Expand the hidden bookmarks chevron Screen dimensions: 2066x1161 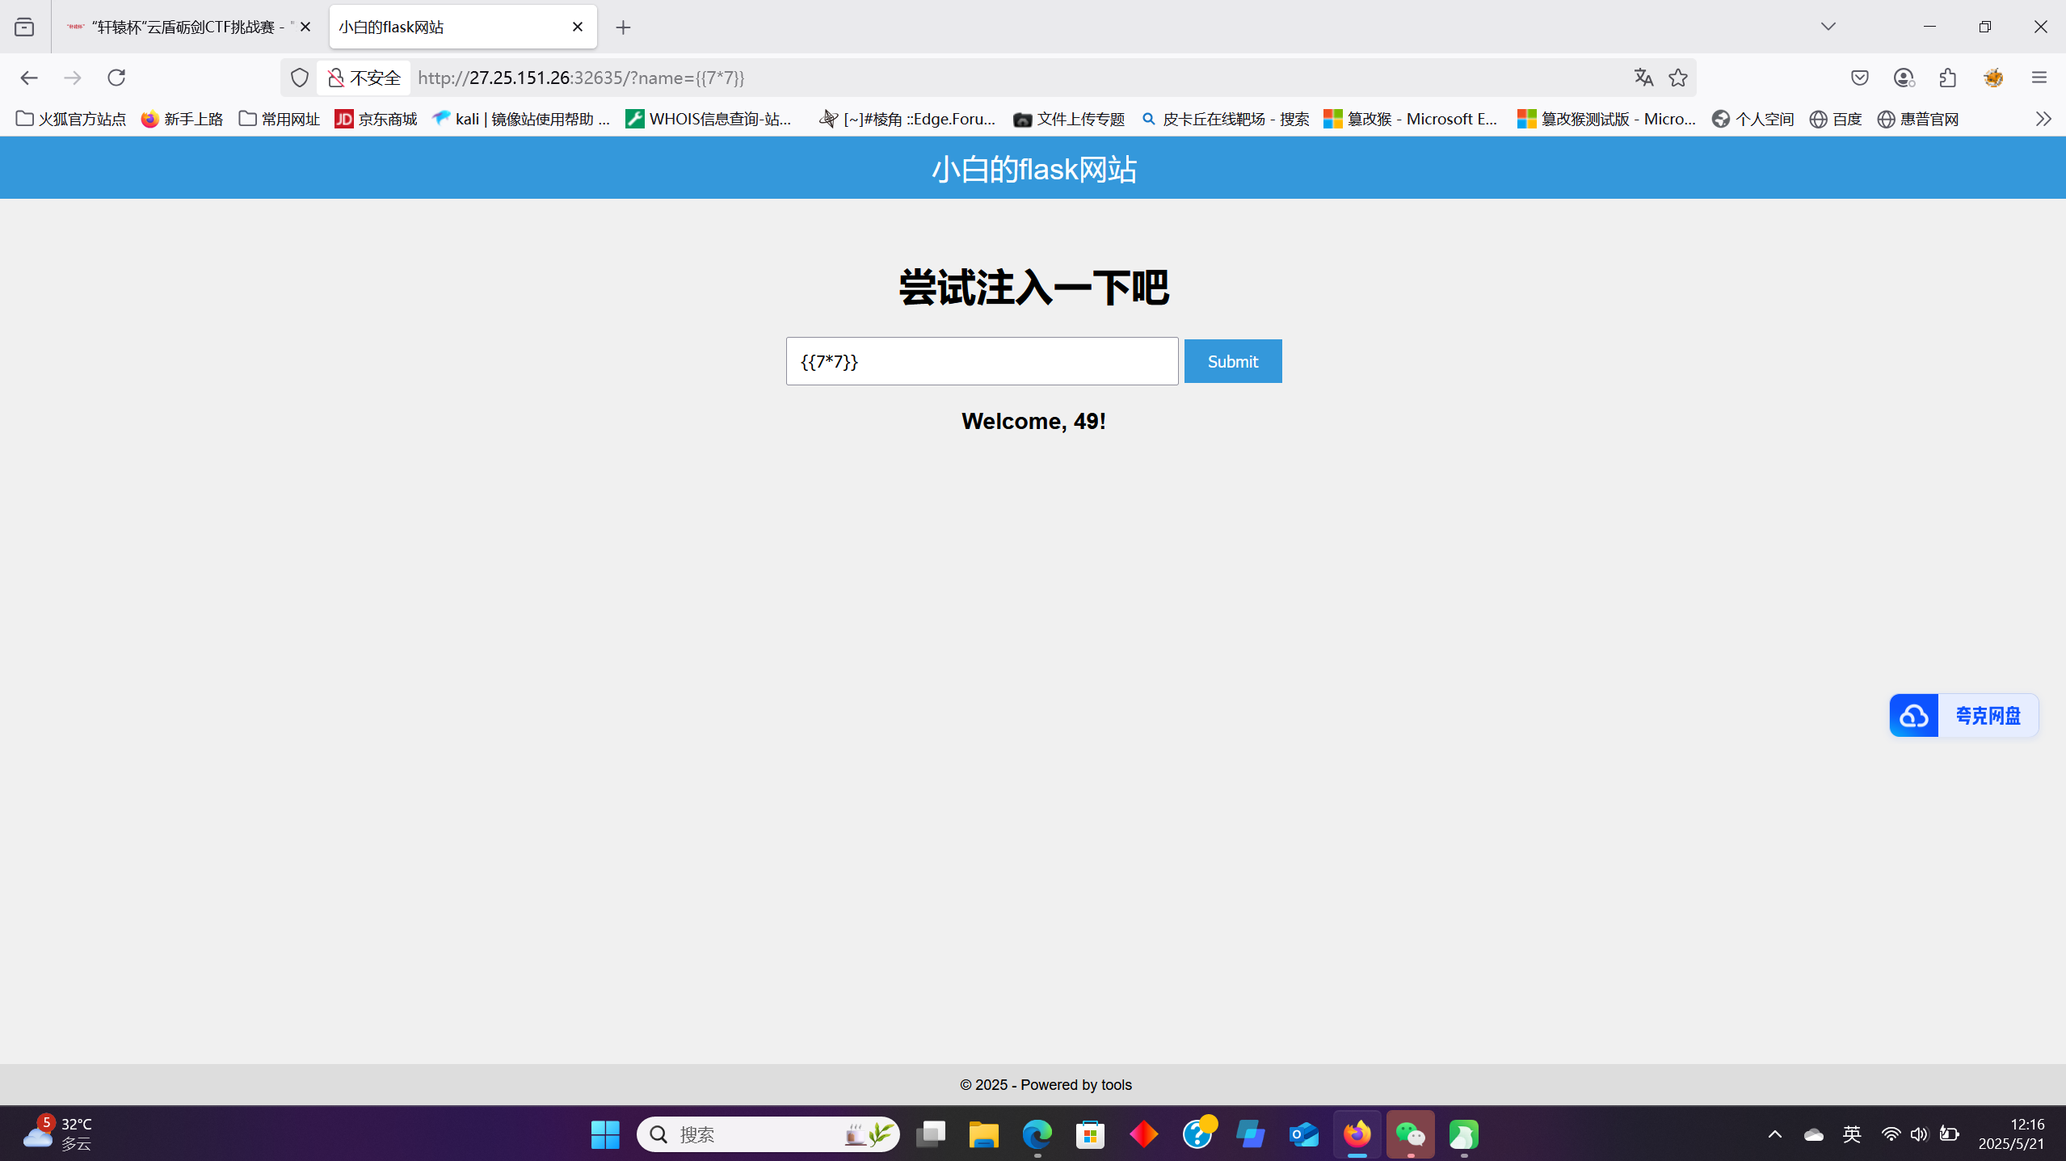click(2043, 120)
